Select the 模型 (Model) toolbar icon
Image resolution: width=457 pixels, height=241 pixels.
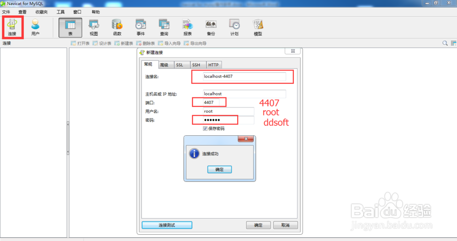[x=258, y=27]
